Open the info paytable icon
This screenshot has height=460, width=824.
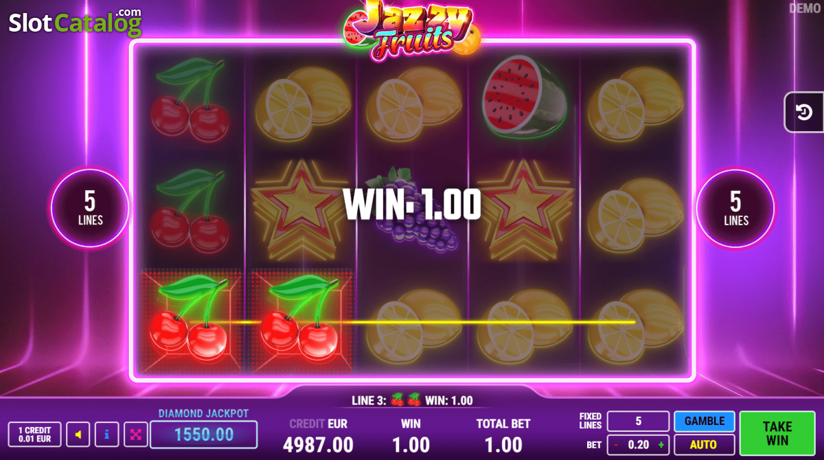tap(106, 435)
